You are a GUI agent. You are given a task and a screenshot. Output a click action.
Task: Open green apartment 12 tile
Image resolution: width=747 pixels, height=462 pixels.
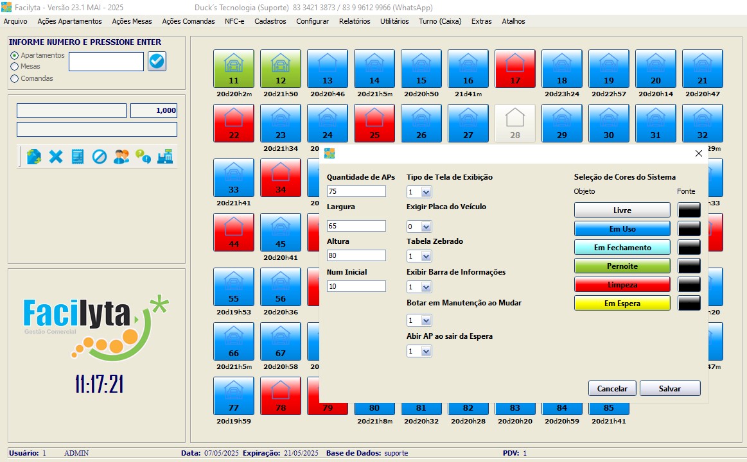[x=280, y=69]
